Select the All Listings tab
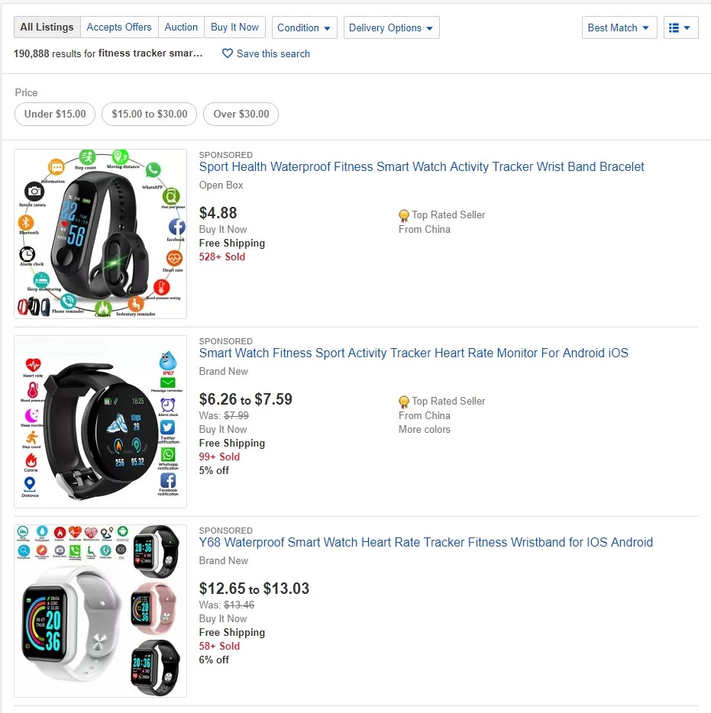 47,27
